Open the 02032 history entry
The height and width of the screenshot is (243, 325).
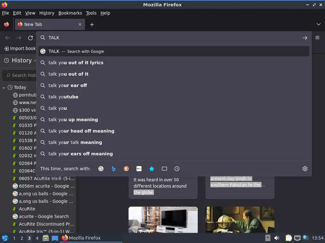[24, 156]
